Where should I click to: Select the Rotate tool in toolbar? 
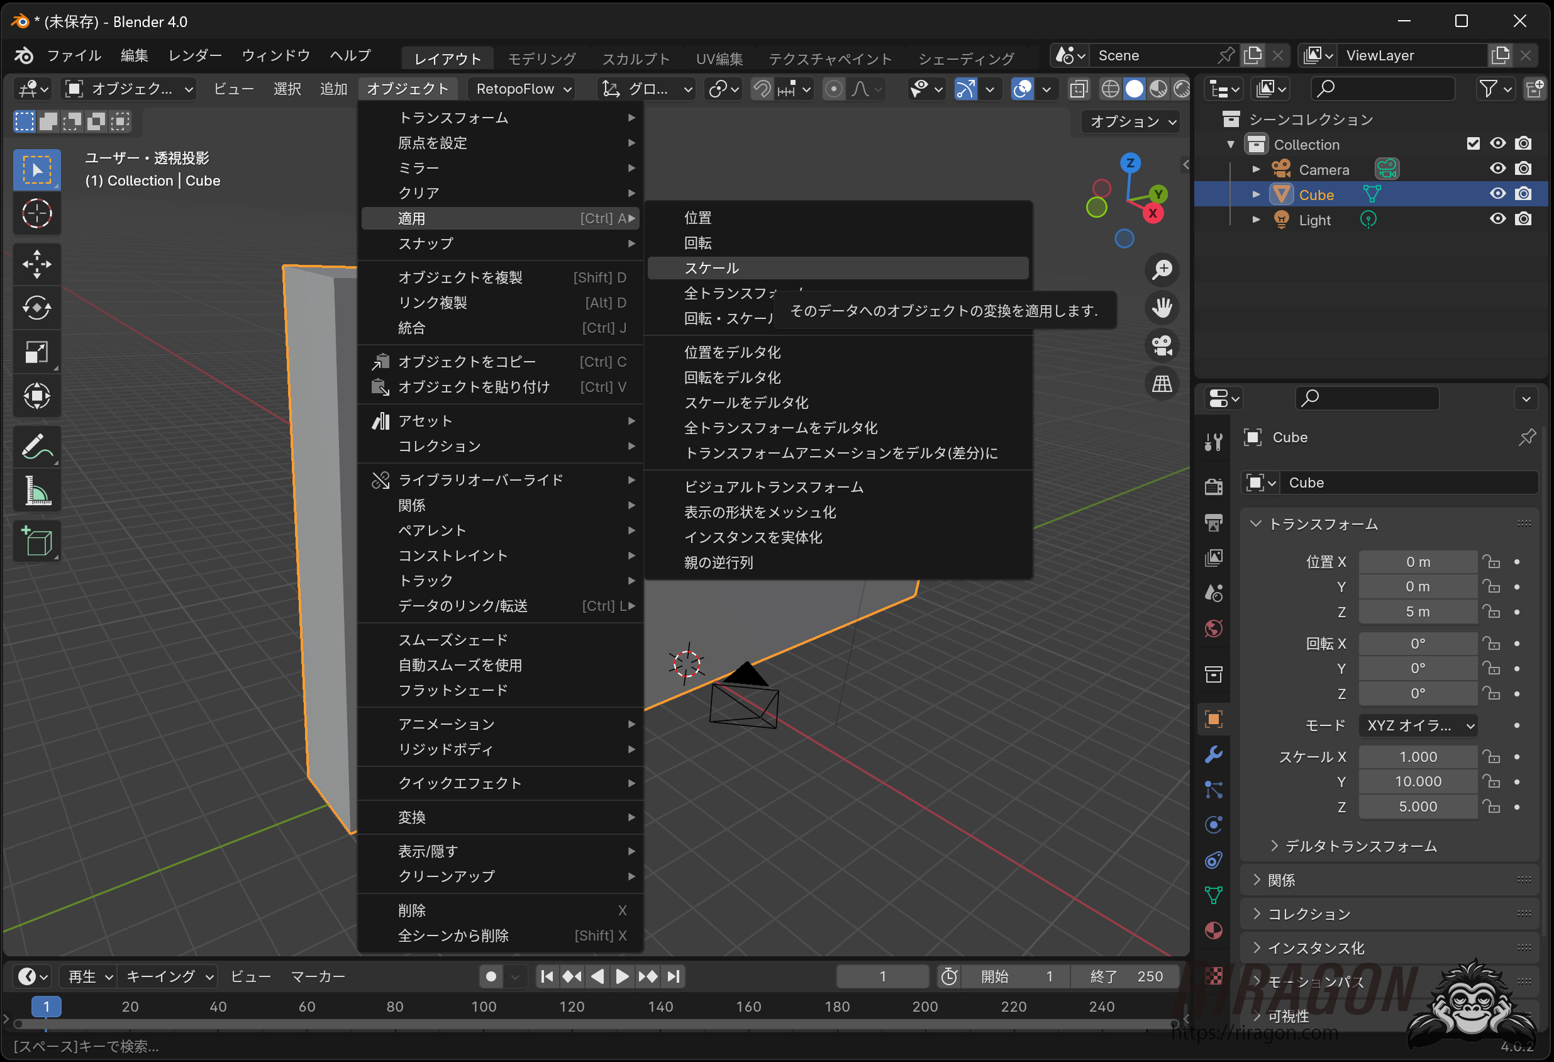pos(36,308)
